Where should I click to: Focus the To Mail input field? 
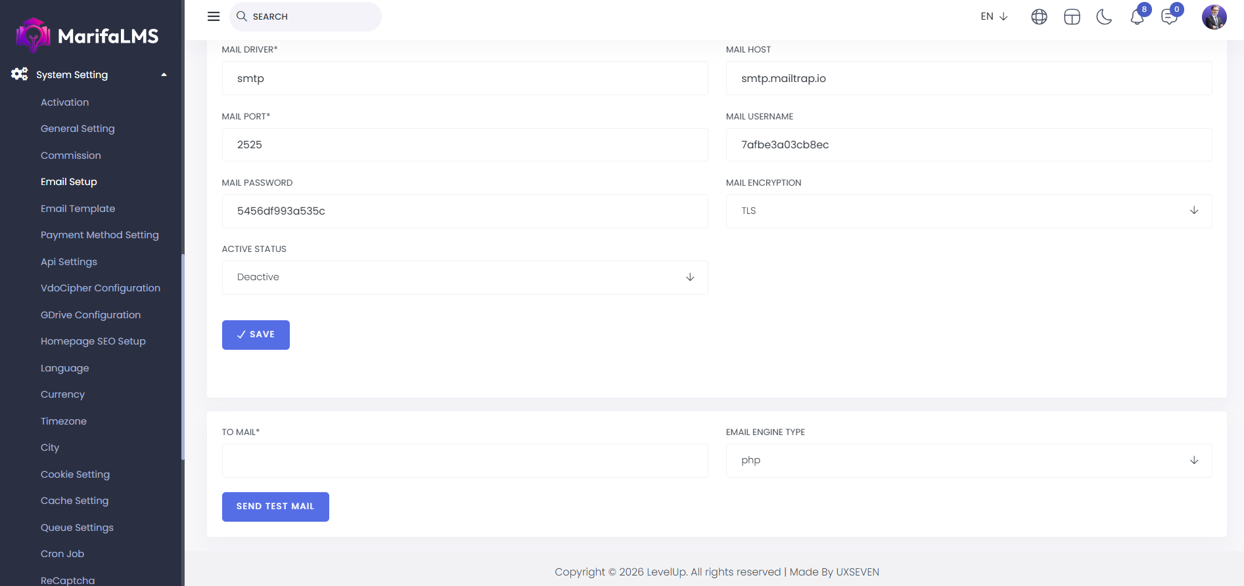tap(465, 460)
